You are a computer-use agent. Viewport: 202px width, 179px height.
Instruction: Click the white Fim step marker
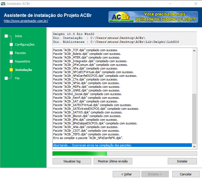pos(6,78)
